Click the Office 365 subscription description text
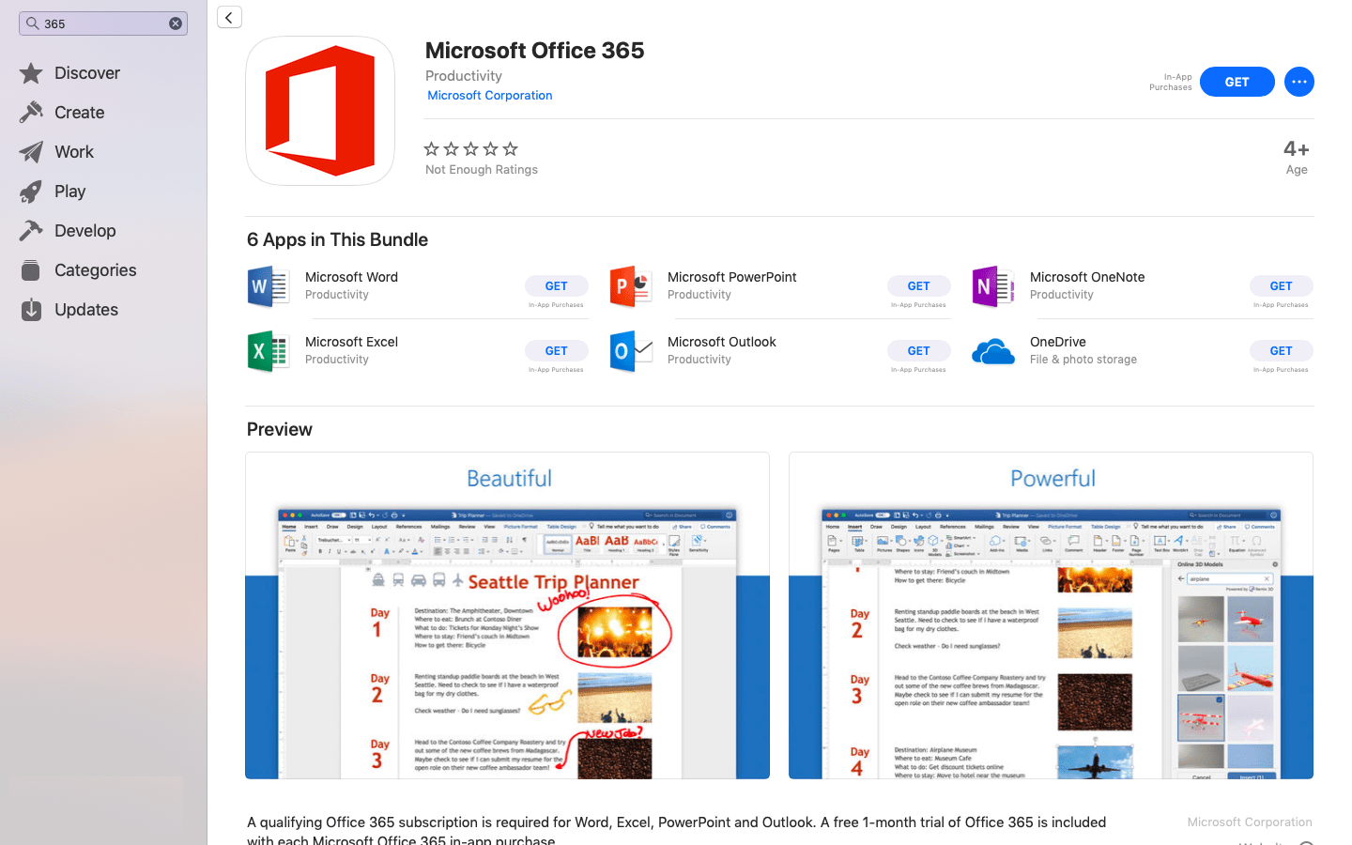The image size is (1352, 845). [x=676, y=831]
